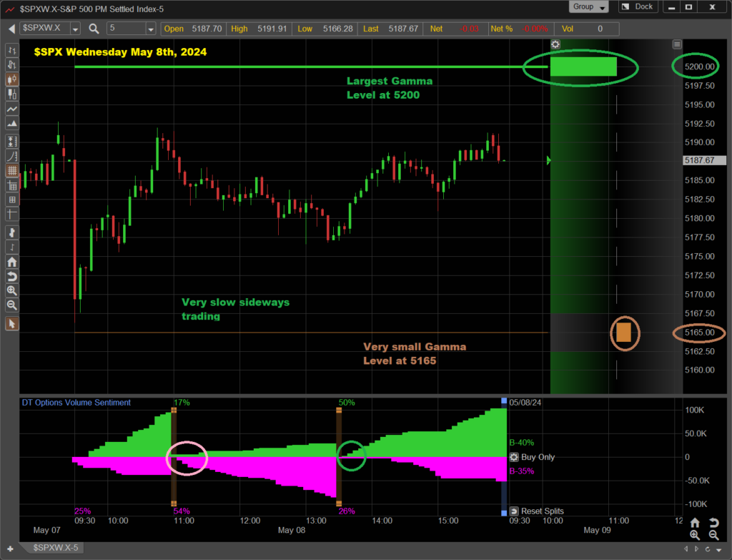Switch to line chart type icon
The width and height of the screenshot is (732, 560).
[11, 109]
